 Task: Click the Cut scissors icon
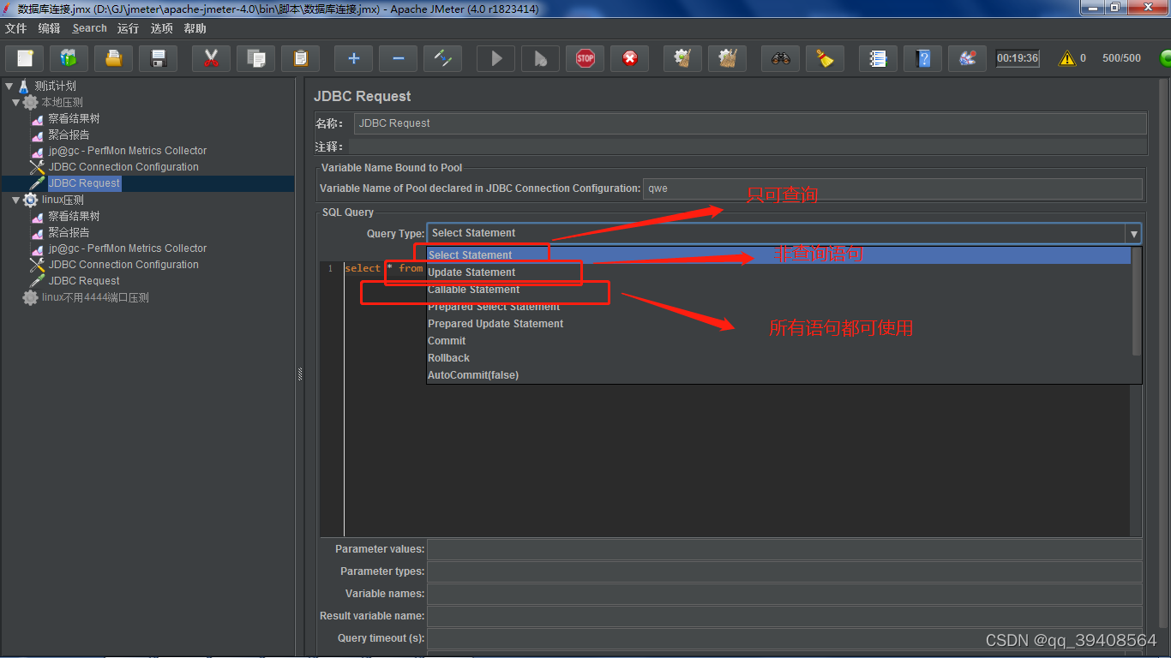pos(211,58)
